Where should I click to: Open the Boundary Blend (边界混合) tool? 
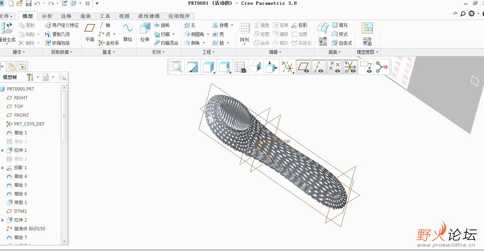[323, 34]
